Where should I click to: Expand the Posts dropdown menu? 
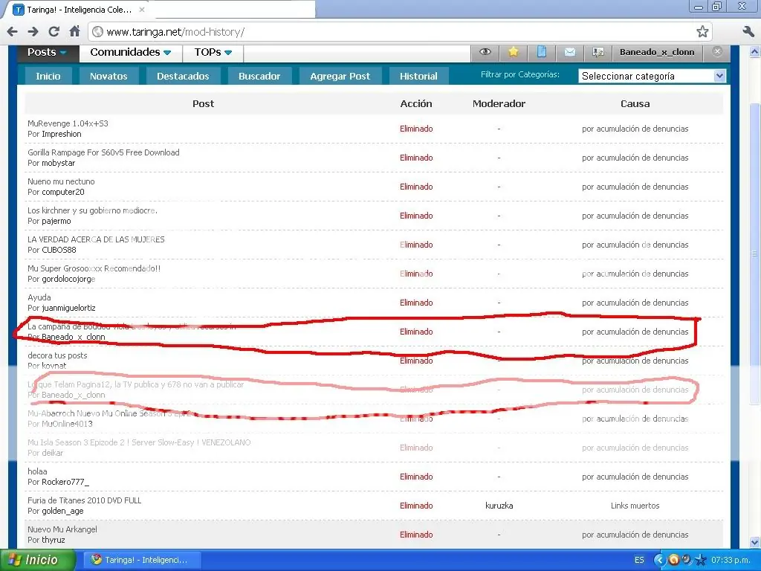click(x=47, y=53)
